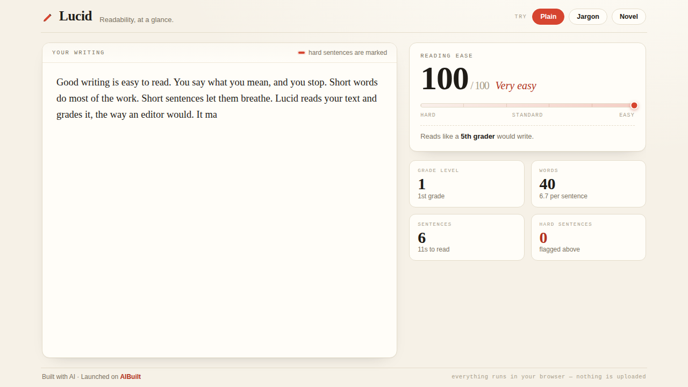Viewport: 688px width, 387px height.
Task: Select the Plain sample preset
Action: pos(548,17)
